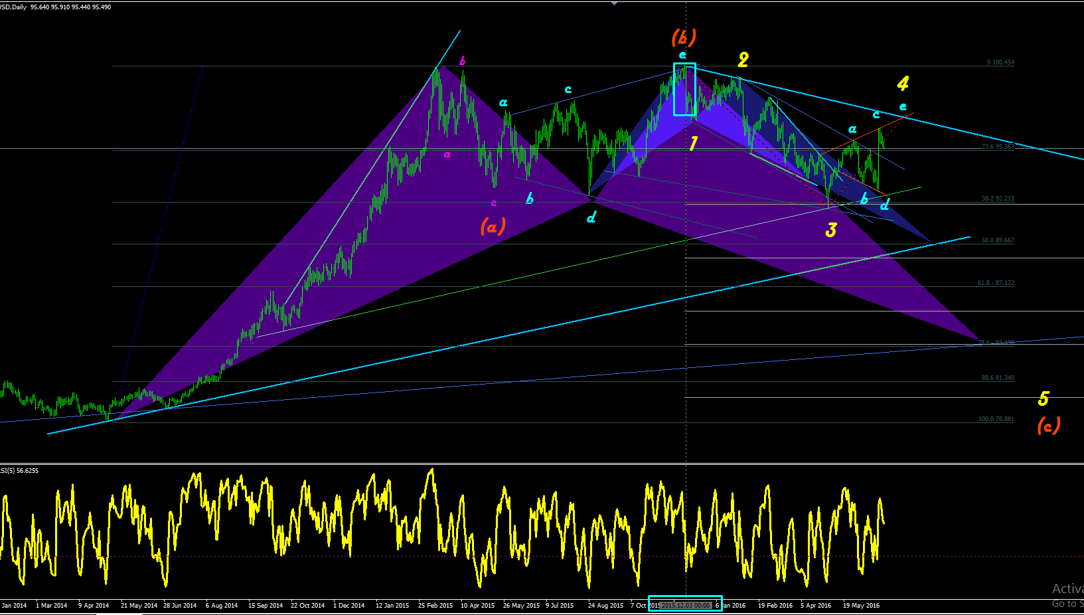Viewport: 1084px width, 615px height.
Task: Click the 22 Oct 2014 date label
Action: (x=308, y=605)
